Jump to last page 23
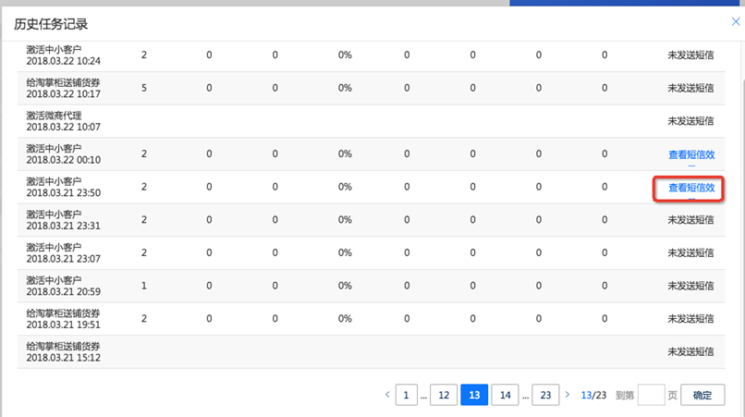Image resolution: width=745 pixels, height=417 pixels. [x=545, y=395]
